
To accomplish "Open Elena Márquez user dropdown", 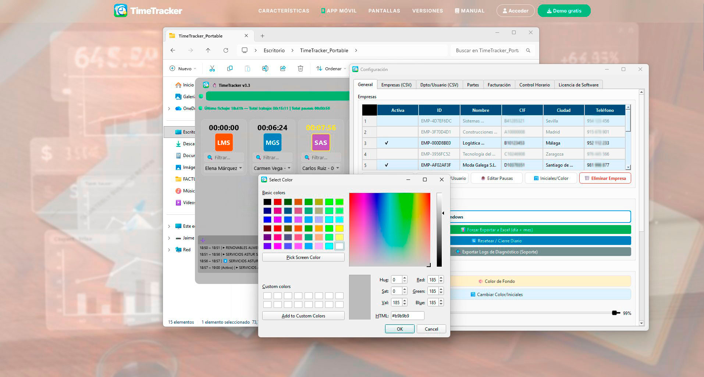I will tap(224, 168).
